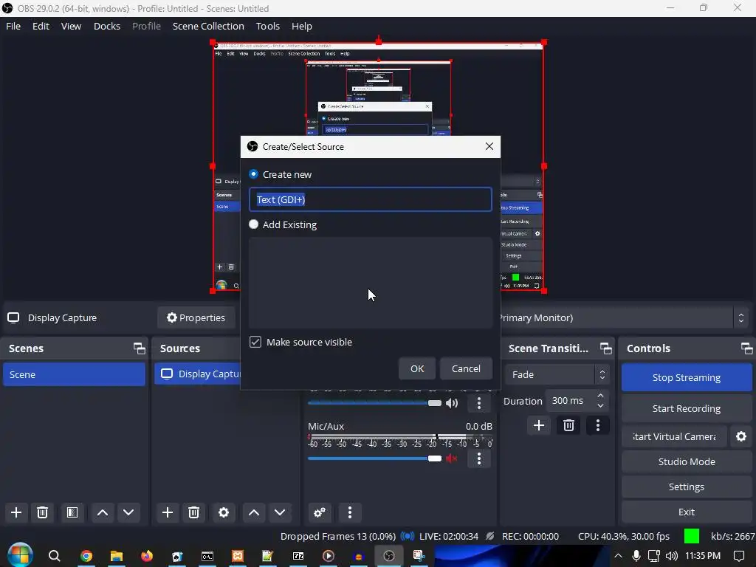This screenshot has width=756, height=567.
Task: Move source down in Sources panel
Action: [280, 512]
